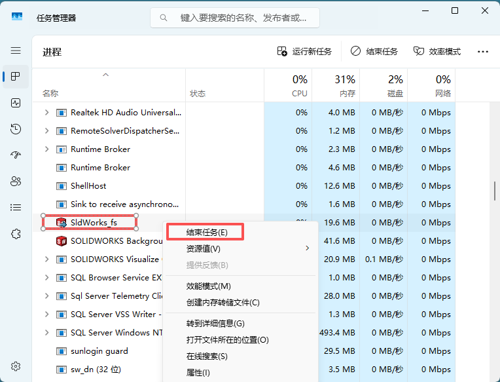This screenshot has height=382, width=500.
Task: Open the Performance sidebar icon
Action: point(16,103)
